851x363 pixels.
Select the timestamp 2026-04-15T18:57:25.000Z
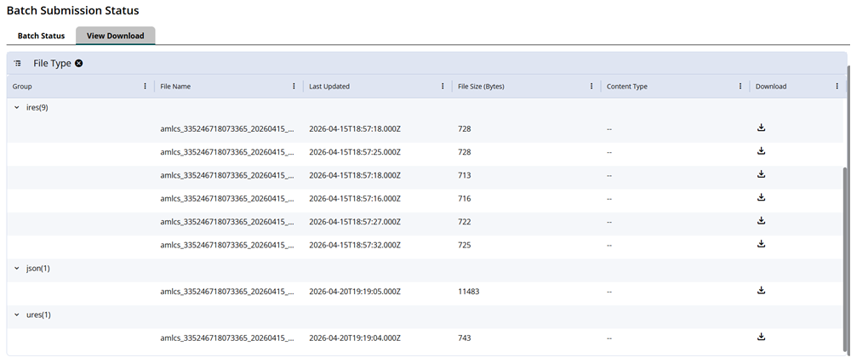355,152
